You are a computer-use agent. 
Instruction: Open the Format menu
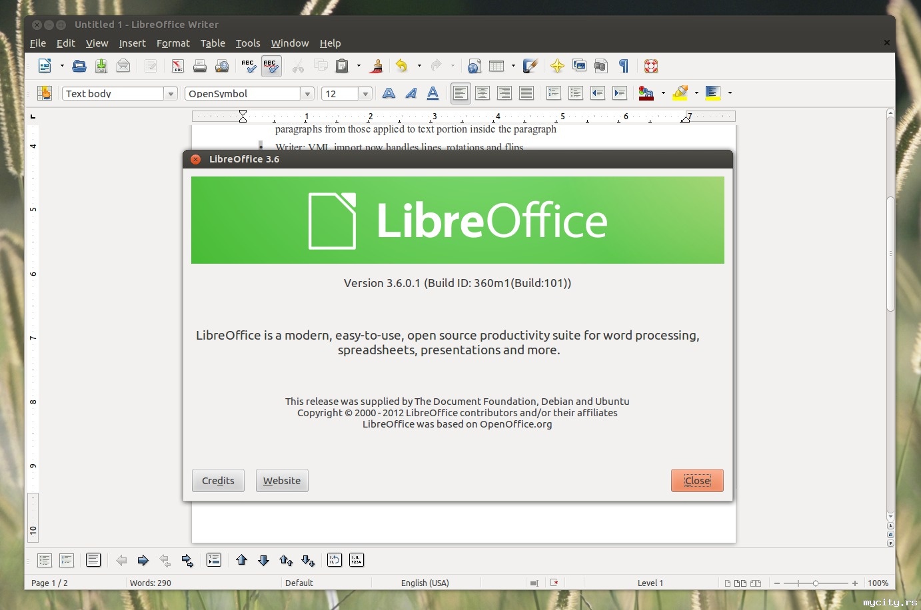[173, 43]
